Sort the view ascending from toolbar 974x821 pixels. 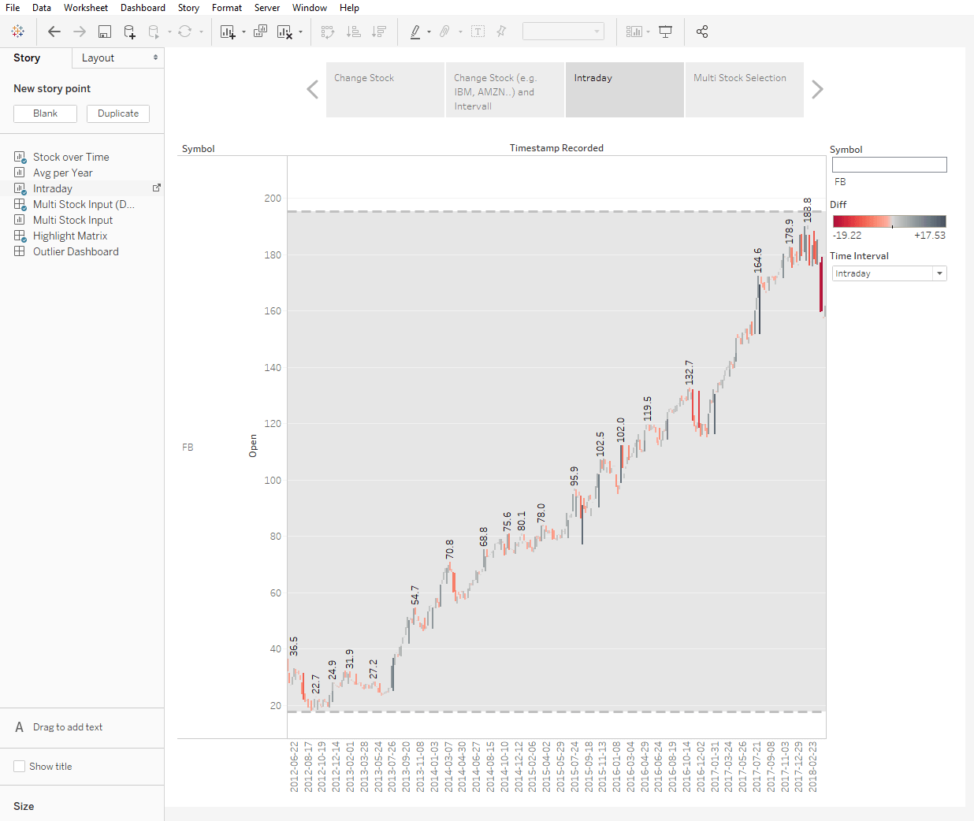(354, 32)
